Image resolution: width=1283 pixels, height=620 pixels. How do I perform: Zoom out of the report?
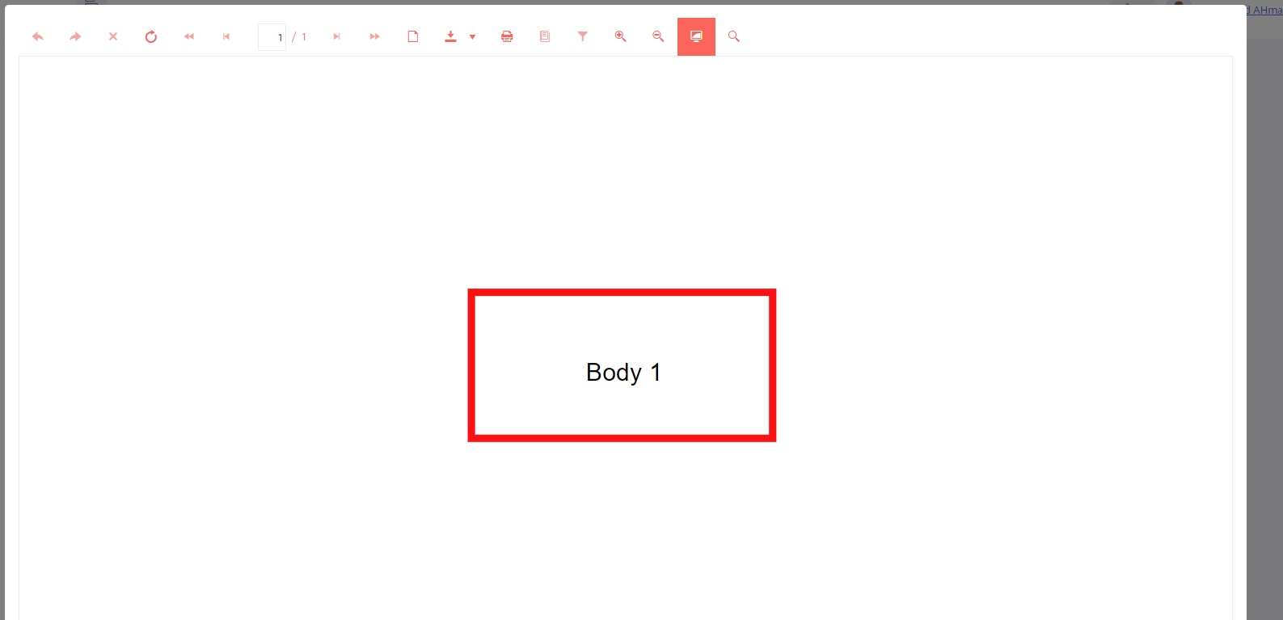pos(658,36)
